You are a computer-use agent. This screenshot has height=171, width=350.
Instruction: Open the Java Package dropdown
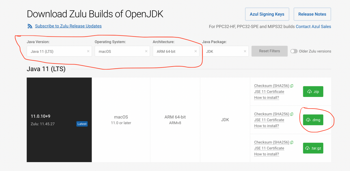[225, 51]
